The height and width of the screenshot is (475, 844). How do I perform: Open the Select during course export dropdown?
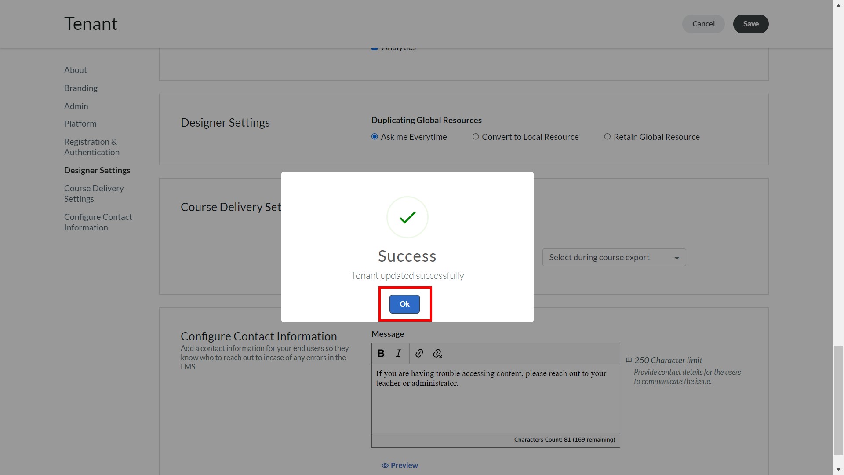pyautogui.click(x=614, y=257)
